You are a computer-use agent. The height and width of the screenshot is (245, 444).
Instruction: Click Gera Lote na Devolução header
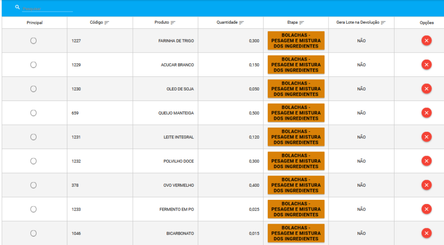point(358,22)
